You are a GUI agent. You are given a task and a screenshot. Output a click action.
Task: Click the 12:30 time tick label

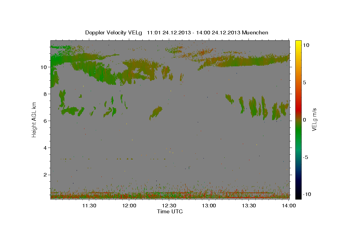[169, 206]
